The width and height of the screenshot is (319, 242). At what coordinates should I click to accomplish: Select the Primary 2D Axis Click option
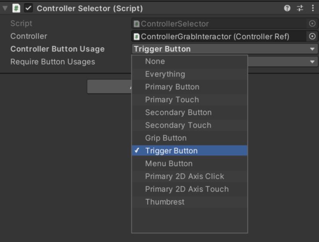pyautogui.click(x=185, y=177)
